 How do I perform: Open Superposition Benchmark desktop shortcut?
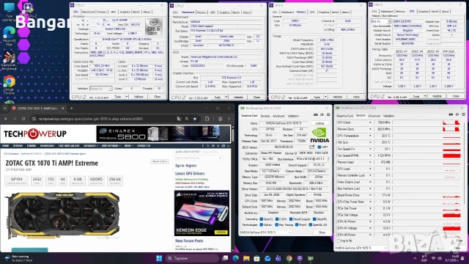pos(10,61)
